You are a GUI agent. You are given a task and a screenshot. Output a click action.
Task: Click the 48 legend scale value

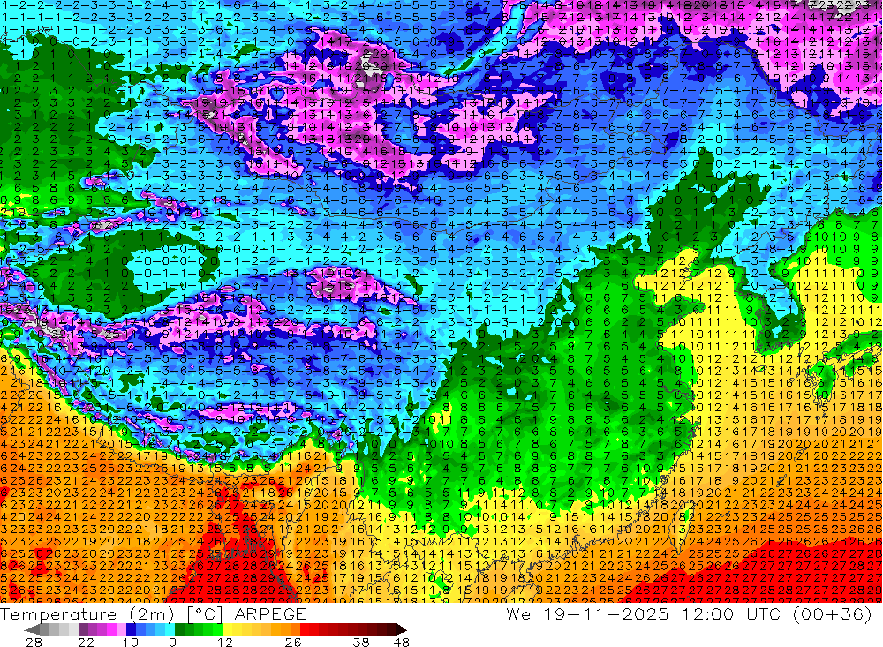pos(401,642)
